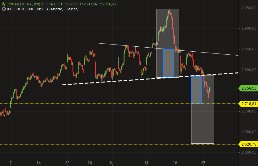Viewport: 258px width, 166px height.
Task: Click the 14 date label on the time axis
Action: pos(39,163)
